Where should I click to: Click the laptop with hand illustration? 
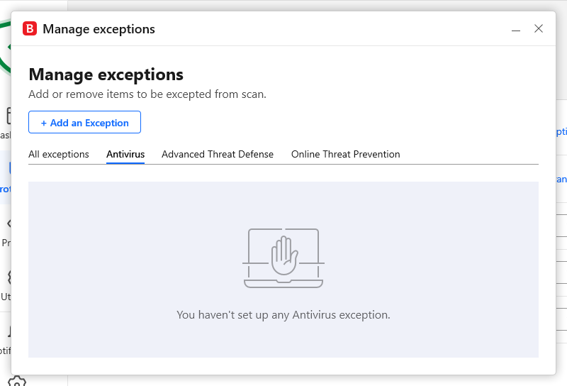click(x=283, y=258)
